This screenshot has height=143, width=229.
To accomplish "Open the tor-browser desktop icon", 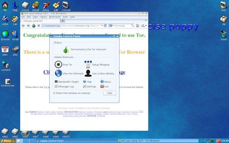I will point(8,83).
